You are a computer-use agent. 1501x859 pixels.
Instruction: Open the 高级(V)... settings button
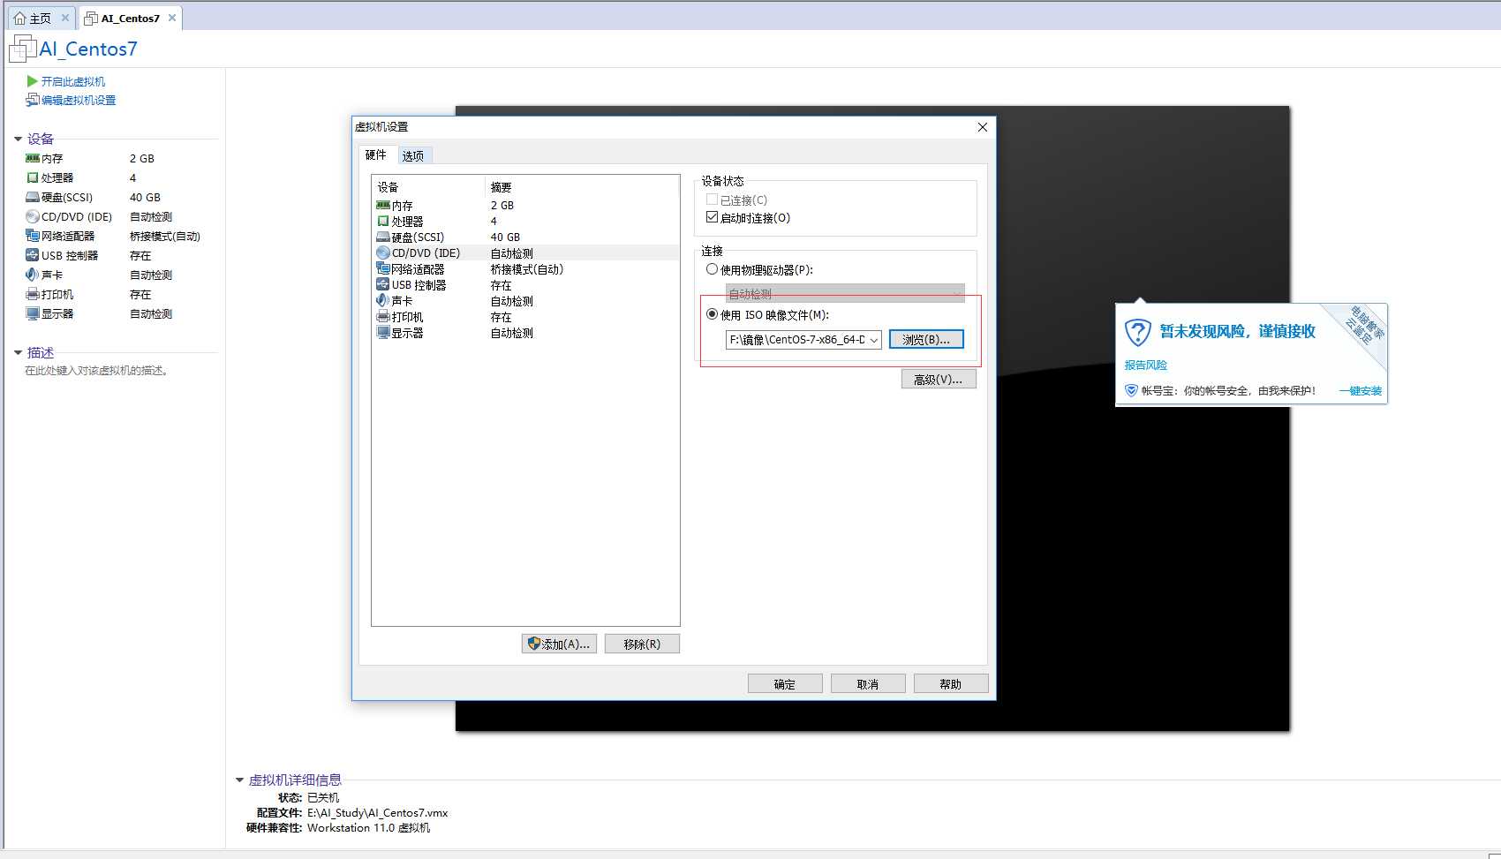click(939, 379)
